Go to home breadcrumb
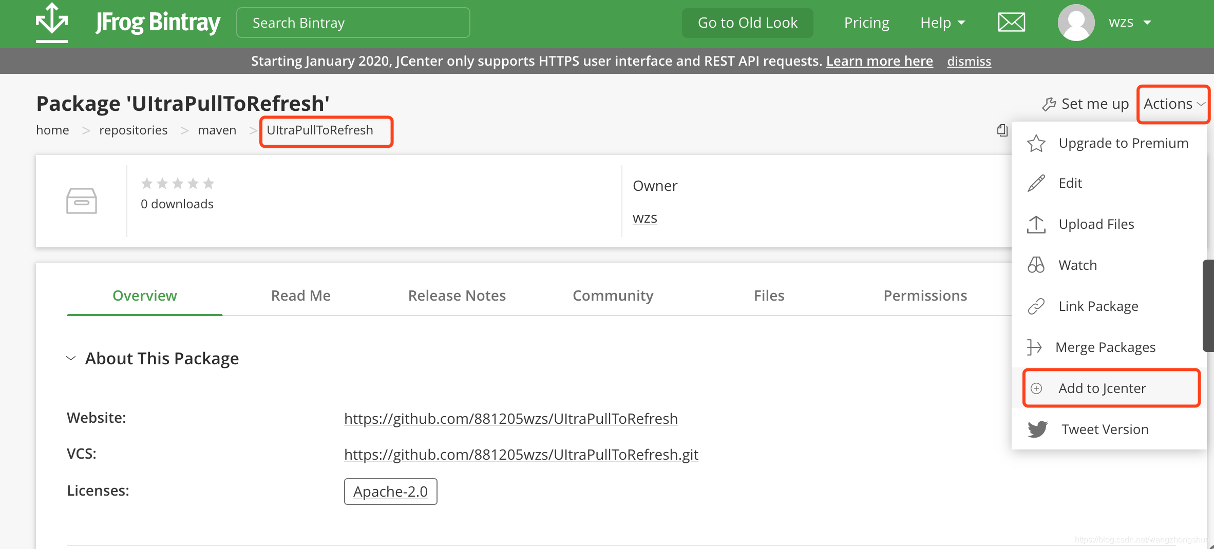The height and width of the screenshot is (549, 1214). pyautogui.click(x=52, y=130)
